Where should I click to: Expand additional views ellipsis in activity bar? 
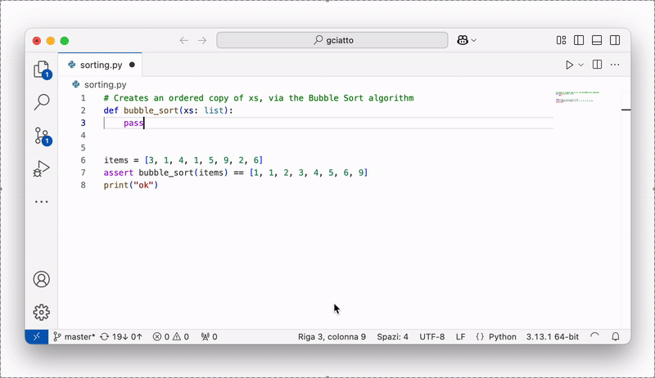(x=41, y=201)
